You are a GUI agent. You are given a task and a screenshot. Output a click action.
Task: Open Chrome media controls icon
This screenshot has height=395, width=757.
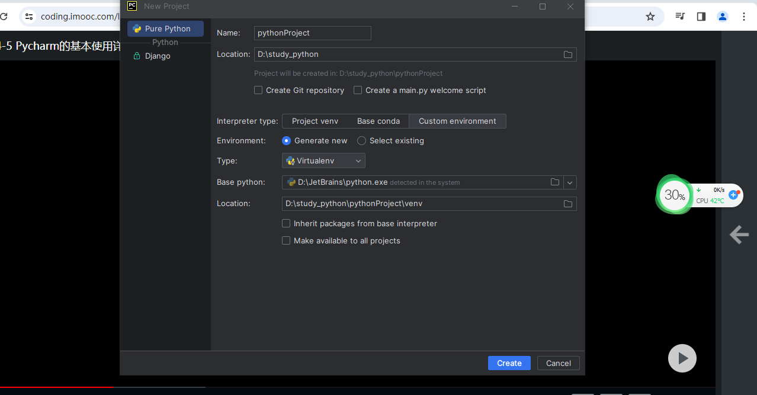[x=680, y=17]
